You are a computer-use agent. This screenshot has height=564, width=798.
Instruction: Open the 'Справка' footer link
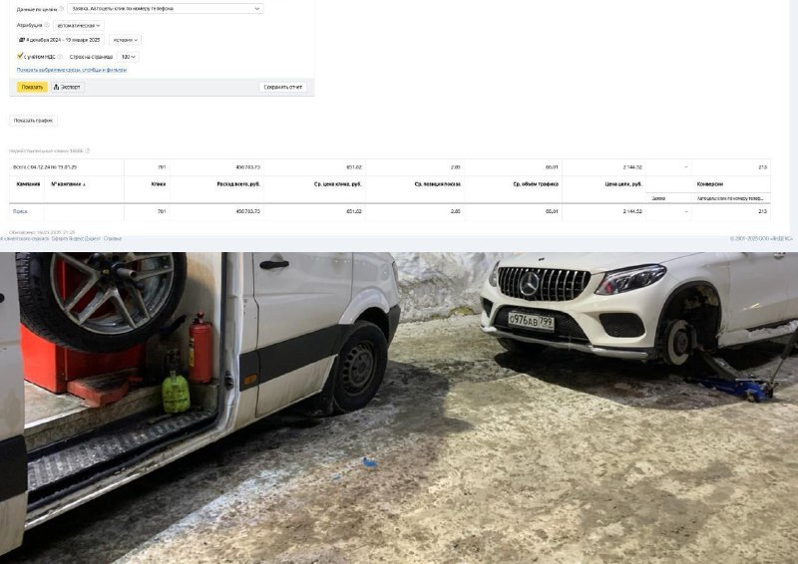tap(113, 238)
